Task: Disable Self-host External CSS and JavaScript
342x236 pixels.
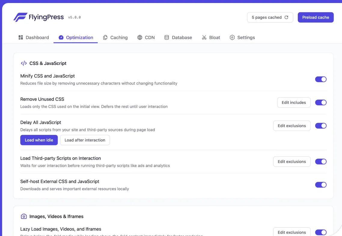Action: [321, 185]
